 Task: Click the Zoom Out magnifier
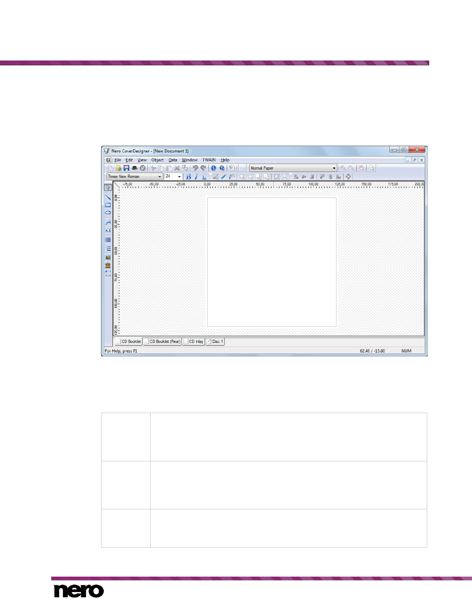351,168
